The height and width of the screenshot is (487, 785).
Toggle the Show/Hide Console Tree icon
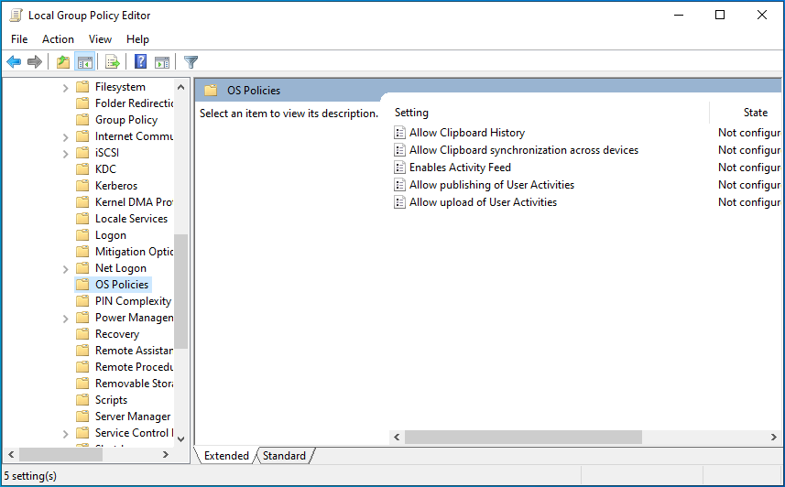(x=84, y=62)
